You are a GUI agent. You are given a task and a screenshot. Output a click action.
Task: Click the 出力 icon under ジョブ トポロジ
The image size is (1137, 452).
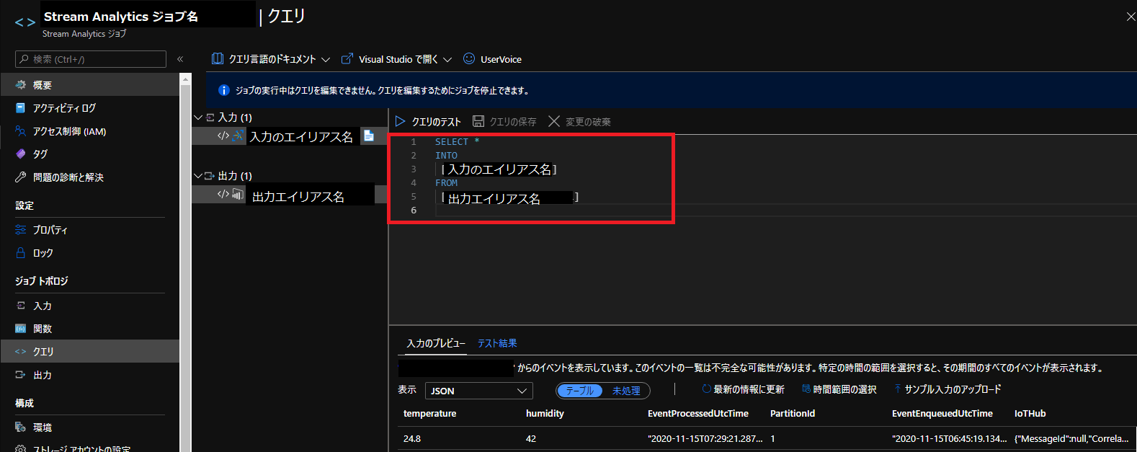click(20, 375)
